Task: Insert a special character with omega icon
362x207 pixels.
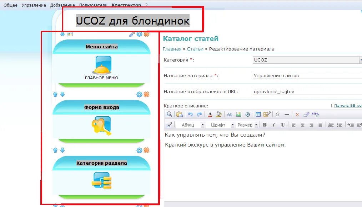Action: coord(278,114)
